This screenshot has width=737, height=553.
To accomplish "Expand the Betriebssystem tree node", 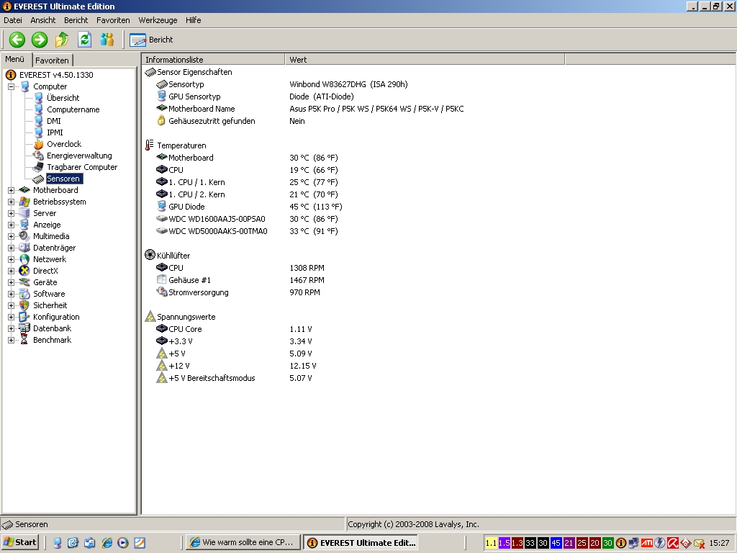I will pos(11,202).
